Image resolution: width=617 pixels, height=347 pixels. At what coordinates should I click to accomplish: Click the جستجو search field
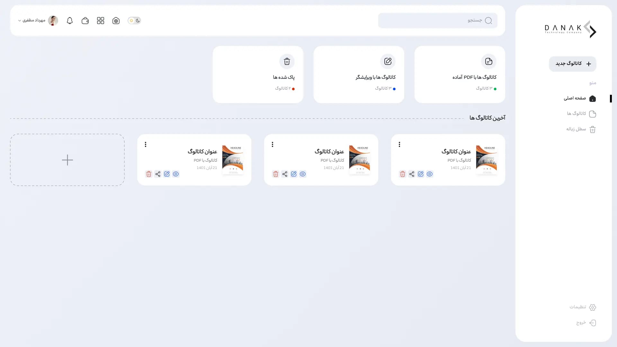click(x=437, y=21)
